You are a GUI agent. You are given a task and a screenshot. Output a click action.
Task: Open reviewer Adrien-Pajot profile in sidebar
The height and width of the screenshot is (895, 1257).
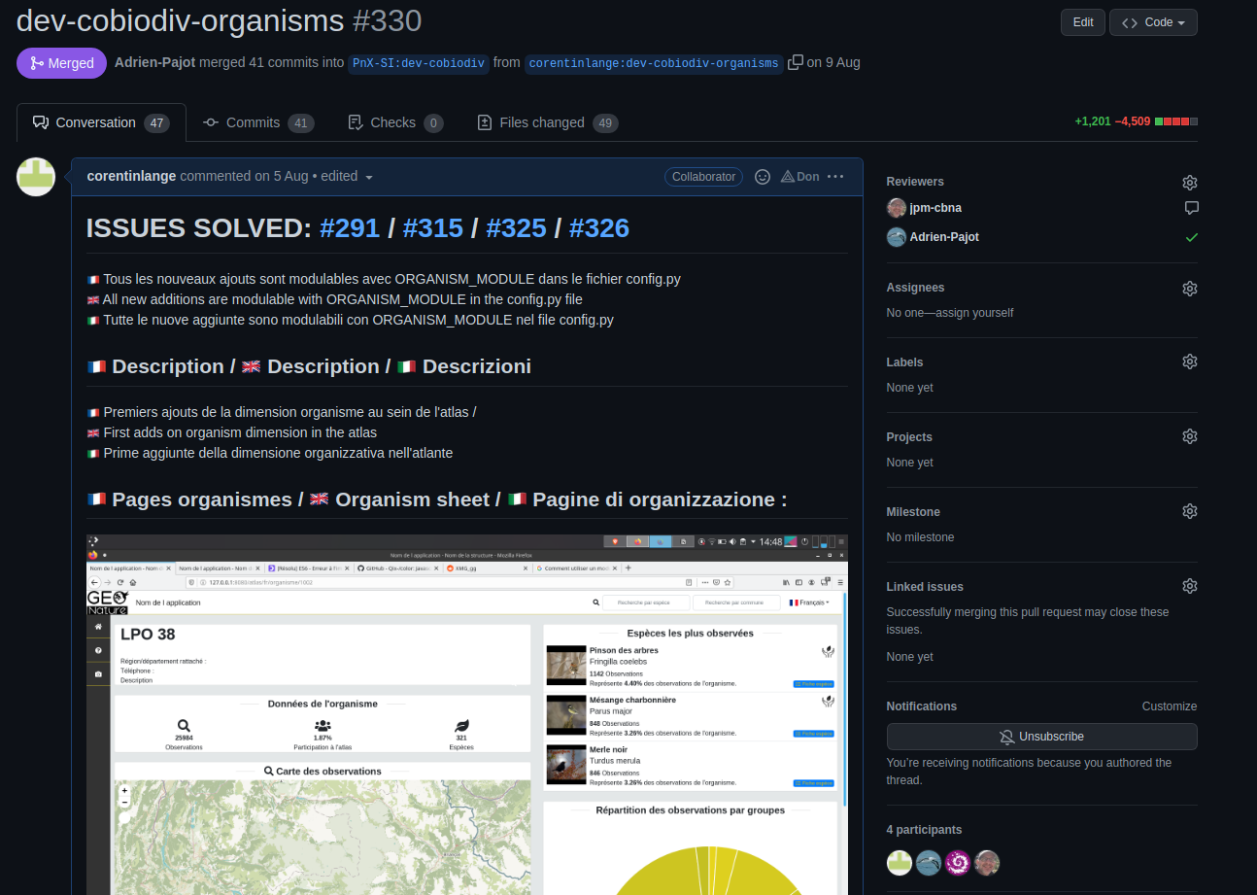pyautogui.click(x=944, y=236)
